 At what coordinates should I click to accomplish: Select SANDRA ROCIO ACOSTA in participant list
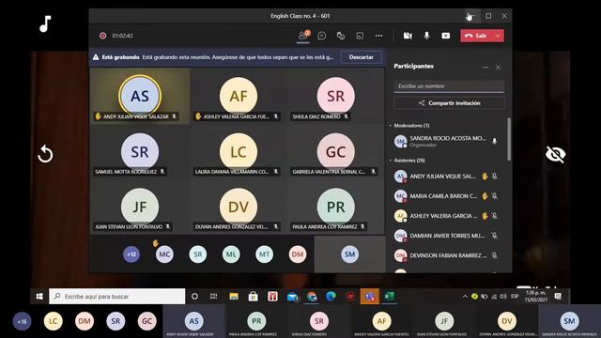pos(447,142)
